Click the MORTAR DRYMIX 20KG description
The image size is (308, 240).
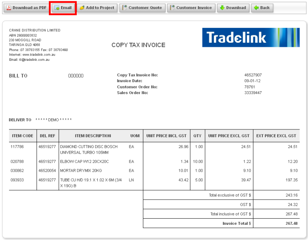click(x=81, y=171)
